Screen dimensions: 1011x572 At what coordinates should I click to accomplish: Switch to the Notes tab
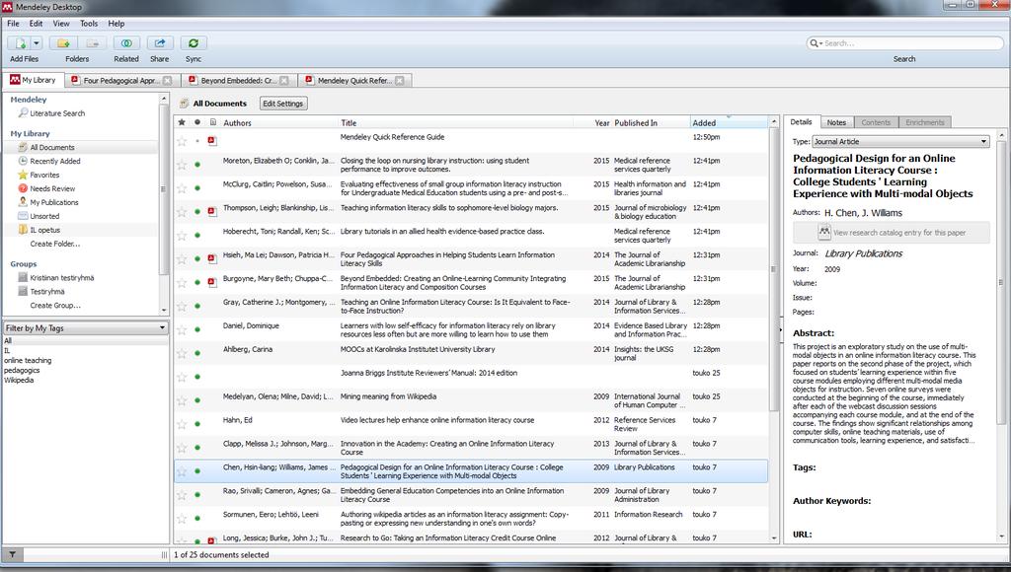836,122
